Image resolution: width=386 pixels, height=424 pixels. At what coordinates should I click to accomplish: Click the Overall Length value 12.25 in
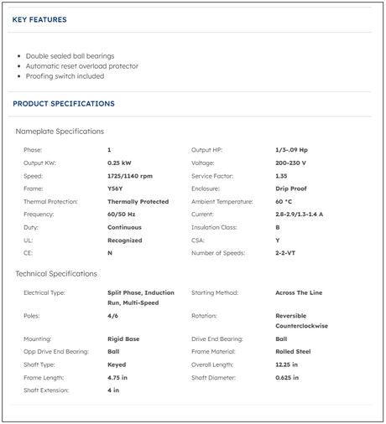click(x=286, y=365)
